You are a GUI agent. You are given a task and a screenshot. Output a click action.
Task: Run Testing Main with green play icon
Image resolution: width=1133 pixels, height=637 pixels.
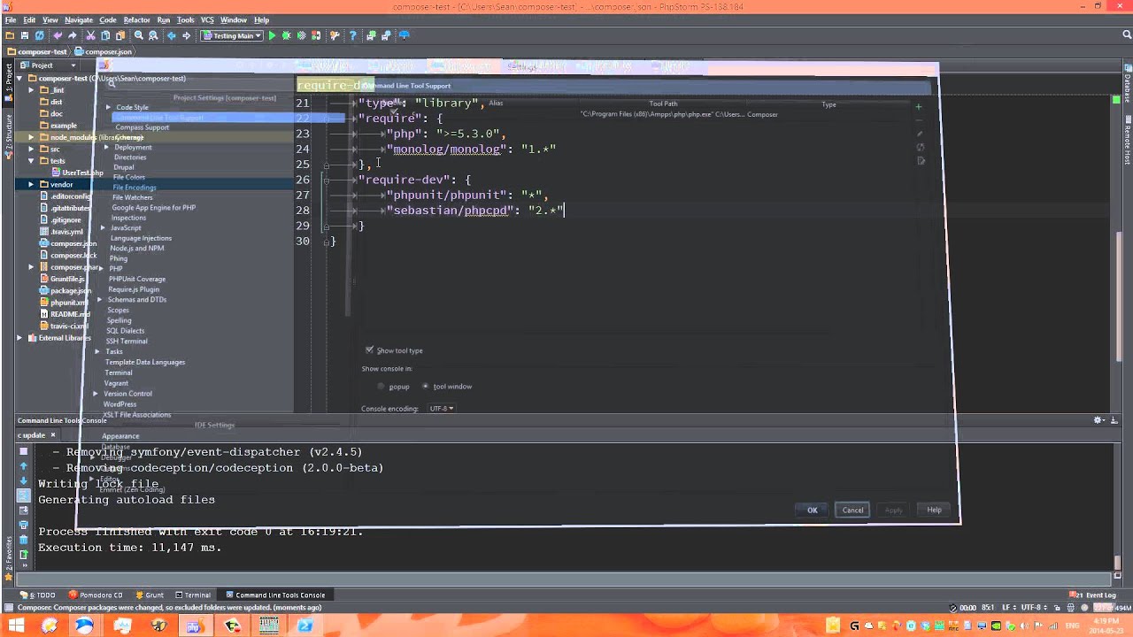273,35
